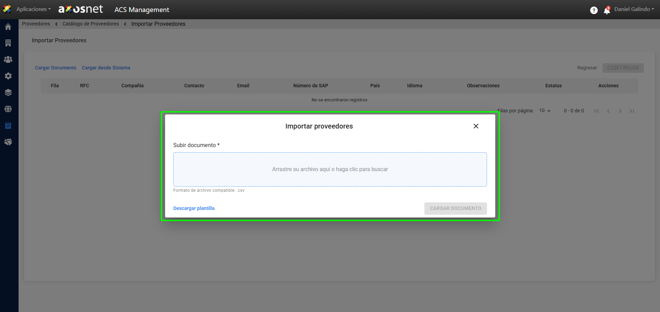Open the Daniel Galindo user menu

634,9
